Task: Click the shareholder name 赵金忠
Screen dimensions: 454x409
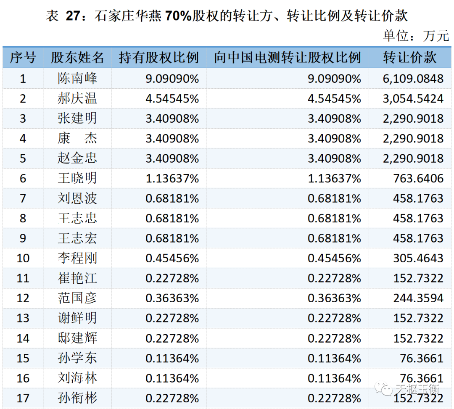Action: point(77,158)
